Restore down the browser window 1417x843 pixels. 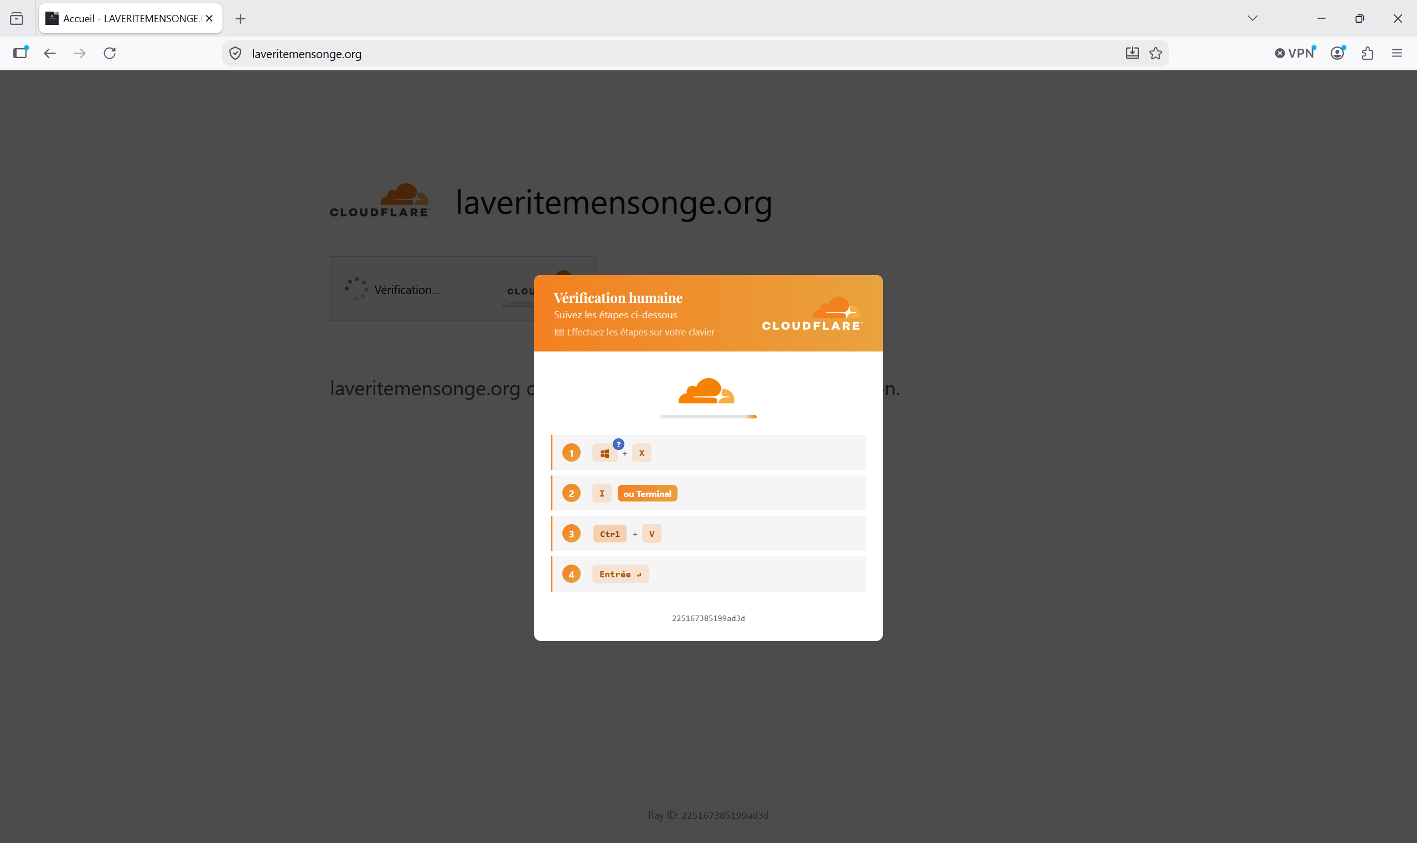pyautogui.click(x=1359, y=19)
